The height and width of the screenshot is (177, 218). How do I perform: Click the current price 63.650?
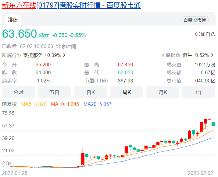point(20,34)
